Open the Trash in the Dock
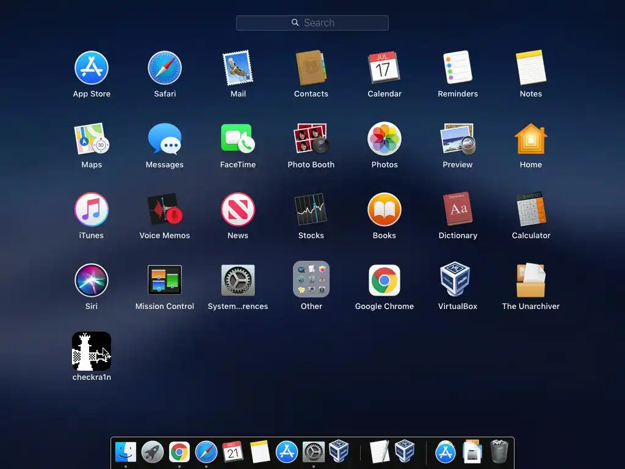Image resolution: width=625 pixels, height=469 pixels. tap(499, 451)
